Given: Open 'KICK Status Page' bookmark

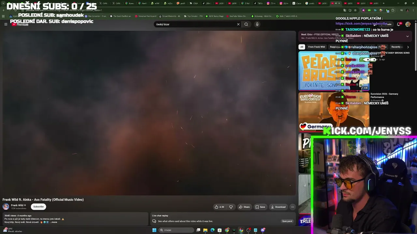Looking at the screenshot, I should (214, 16).
